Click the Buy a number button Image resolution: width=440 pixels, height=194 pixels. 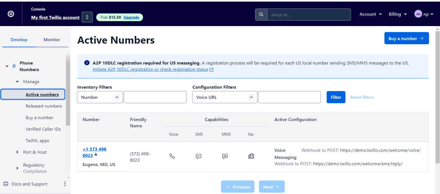406,38
